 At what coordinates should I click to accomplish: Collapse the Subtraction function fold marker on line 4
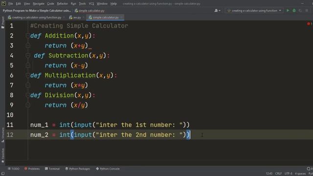[28, 55]
